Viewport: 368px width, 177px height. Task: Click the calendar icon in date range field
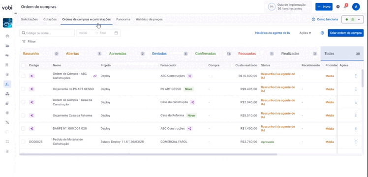pyautogui.click(x=116, y=33)
